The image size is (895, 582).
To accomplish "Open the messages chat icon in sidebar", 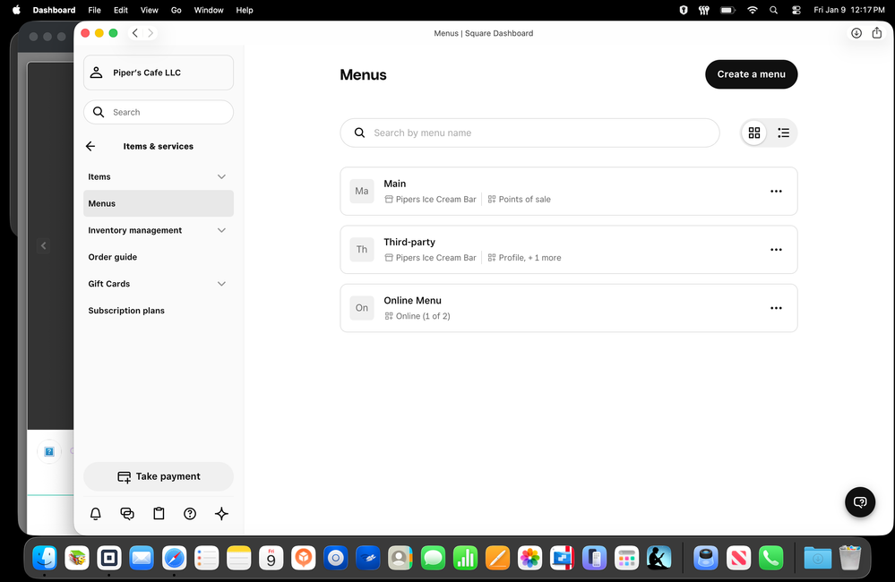I will [x=127, y=513].
